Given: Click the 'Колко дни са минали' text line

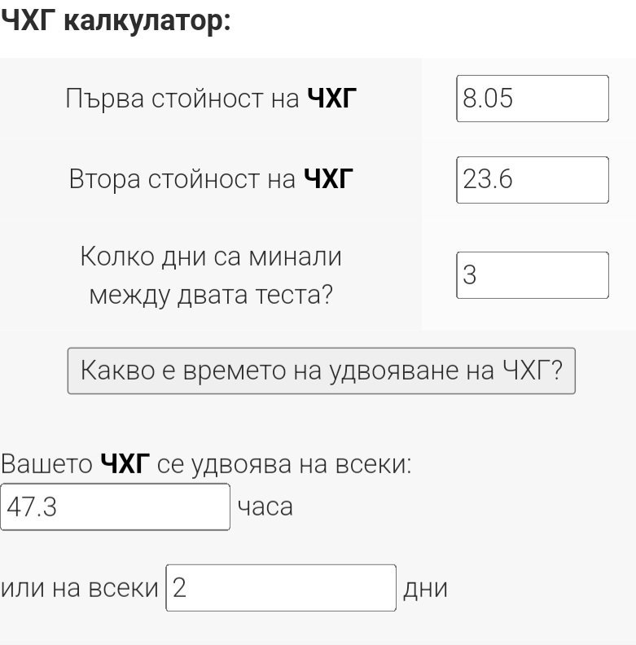Looking at the screenshot, I should click(211, 257).
